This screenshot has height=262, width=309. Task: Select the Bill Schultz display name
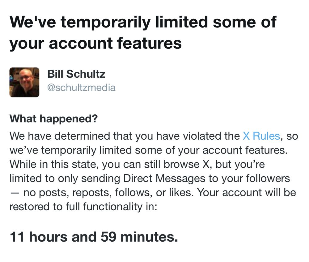tap(76, 74)
